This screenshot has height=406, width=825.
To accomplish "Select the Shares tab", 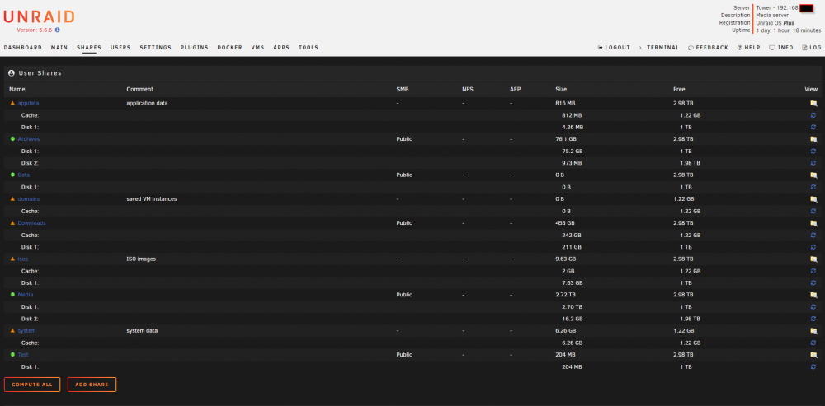I will pyautogui.click(x=89, y=48).
